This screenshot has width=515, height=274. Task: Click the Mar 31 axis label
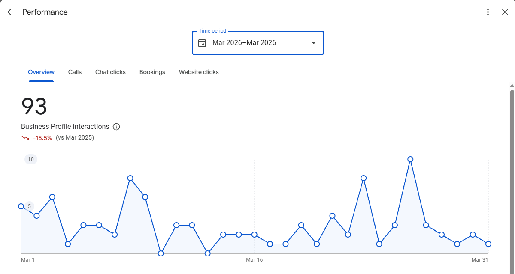480,260
